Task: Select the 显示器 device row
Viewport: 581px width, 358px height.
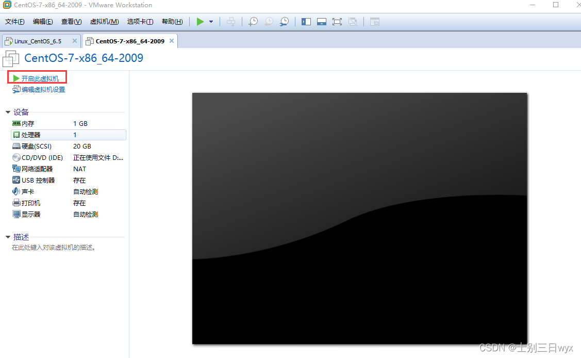Action: (x=69, y=214)
